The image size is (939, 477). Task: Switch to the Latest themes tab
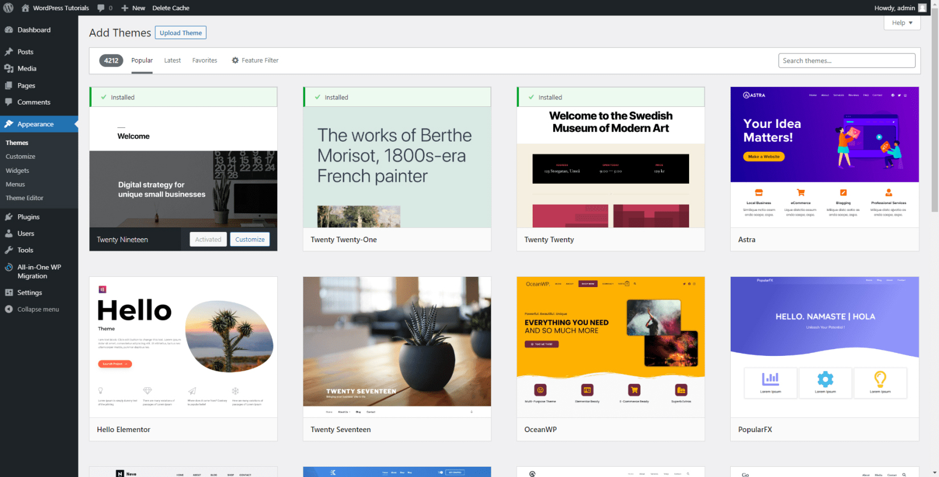[172, 60]
